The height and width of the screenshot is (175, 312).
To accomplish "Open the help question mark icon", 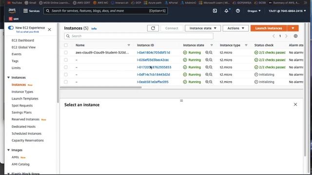I will tap(238, 11).
